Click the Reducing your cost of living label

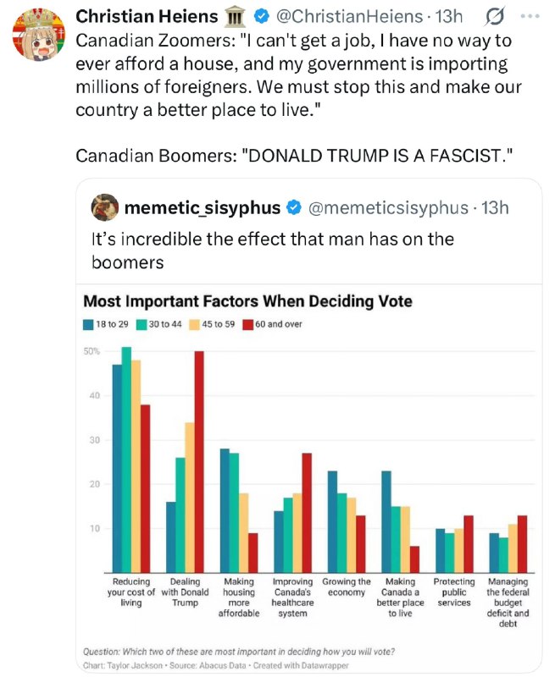[131, 592]
